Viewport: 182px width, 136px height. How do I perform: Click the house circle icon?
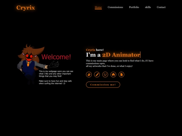pos(113,75)
